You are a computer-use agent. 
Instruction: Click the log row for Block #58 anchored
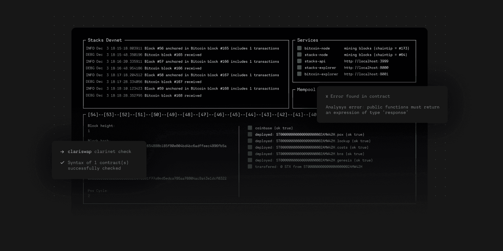pyautogui.click(x=183, y=75)
